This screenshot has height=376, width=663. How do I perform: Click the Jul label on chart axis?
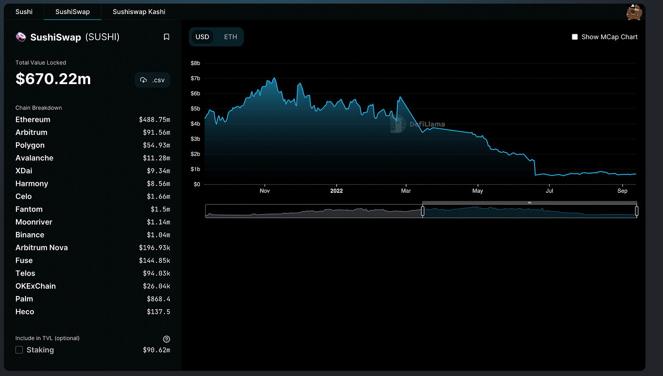pos(550,191)
